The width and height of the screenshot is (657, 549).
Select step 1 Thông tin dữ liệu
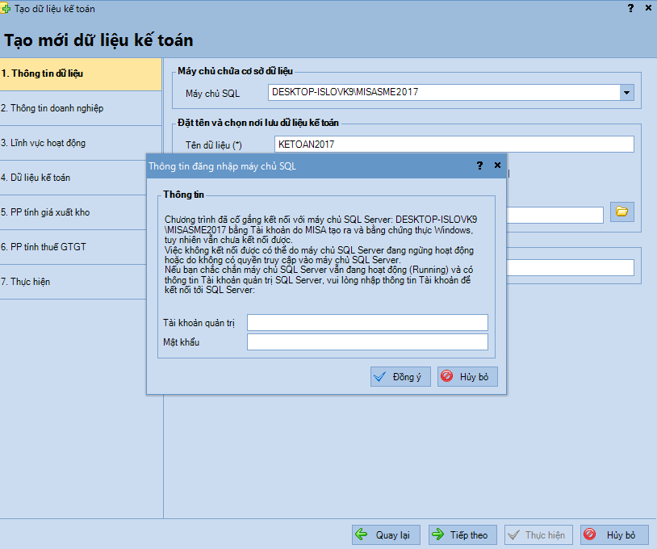81,73
